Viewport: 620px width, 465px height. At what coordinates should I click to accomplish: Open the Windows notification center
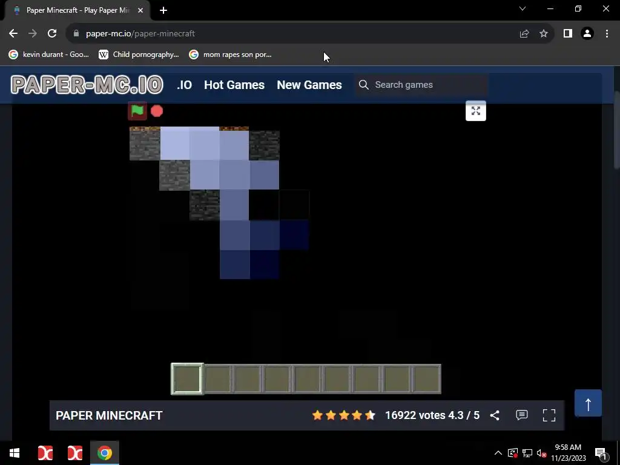(x=601, y=453)
